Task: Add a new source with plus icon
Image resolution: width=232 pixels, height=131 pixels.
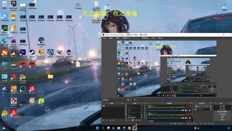Action: click(x=126, y=120)
